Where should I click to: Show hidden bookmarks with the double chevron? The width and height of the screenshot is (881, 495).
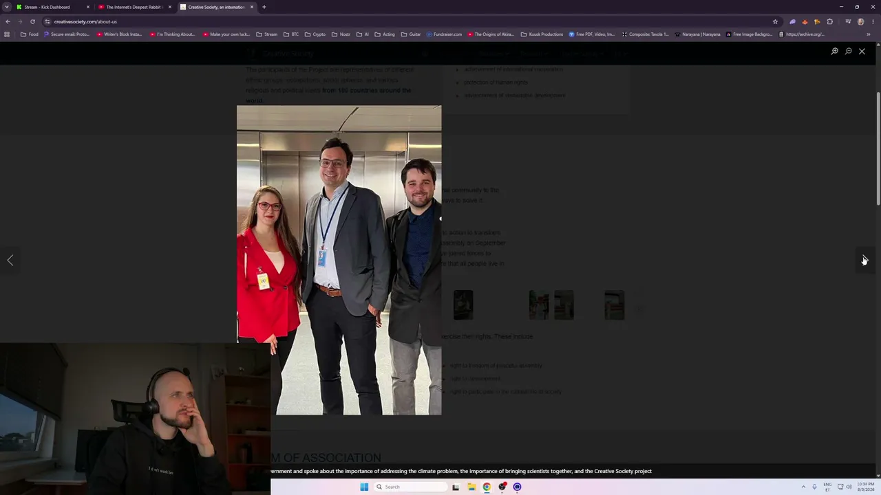869,34
